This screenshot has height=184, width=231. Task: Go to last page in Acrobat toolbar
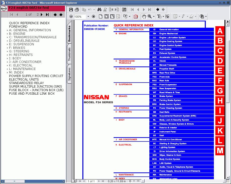click(x=150, y=10)
